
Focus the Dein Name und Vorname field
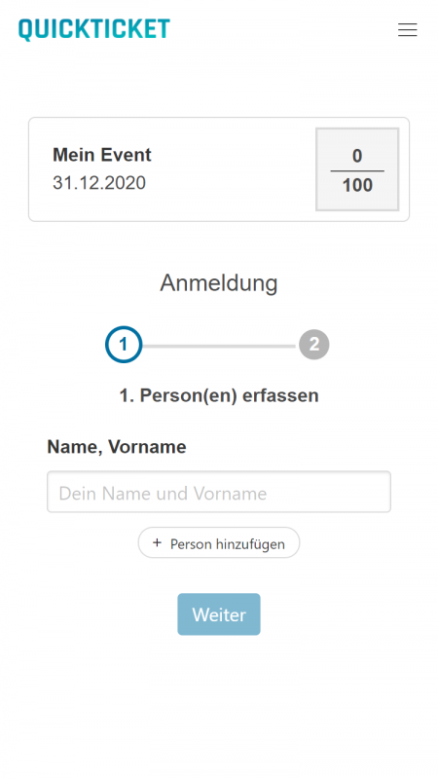tap(219, 492)
